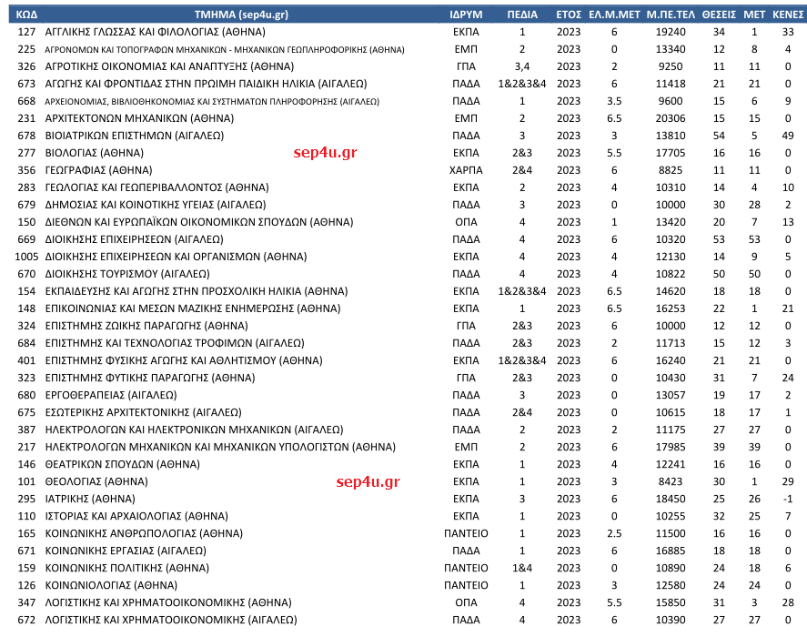The image size is (807, 637).
Task: Select the ΚΕΝΕΣ column header
Action: [787, 15]
